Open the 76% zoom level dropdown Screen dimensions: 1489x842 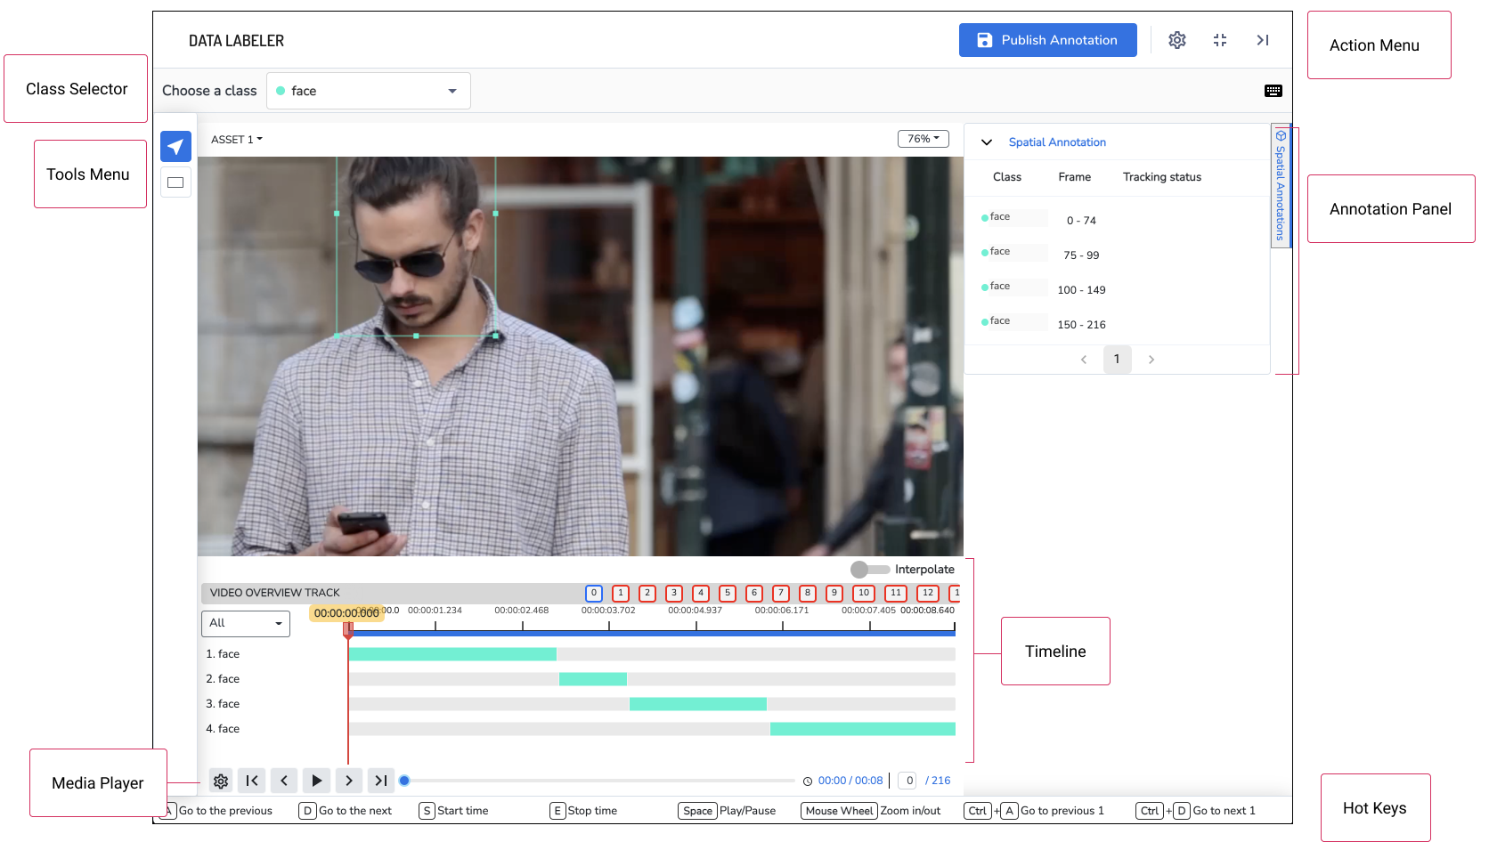click(x=924, y=139)
